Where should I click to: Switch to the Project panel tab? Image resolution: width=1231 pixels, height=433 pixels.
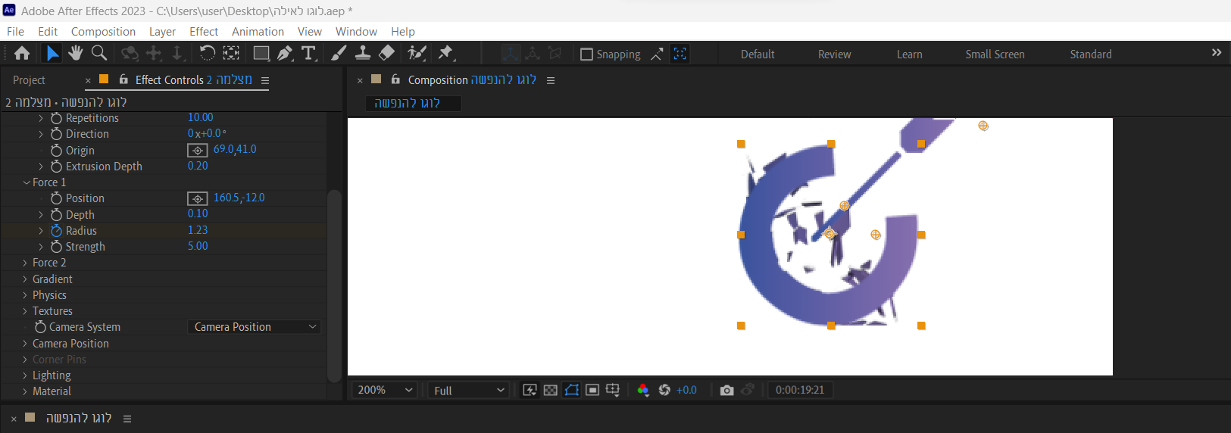29,79
